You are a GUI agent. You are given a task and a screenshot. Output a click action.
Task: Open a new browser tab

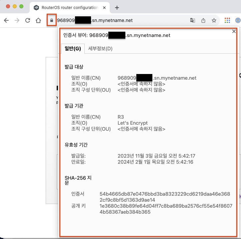click(117, 8)
